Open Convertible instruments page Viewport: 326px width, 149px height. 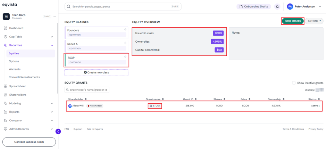click(24, 77)
